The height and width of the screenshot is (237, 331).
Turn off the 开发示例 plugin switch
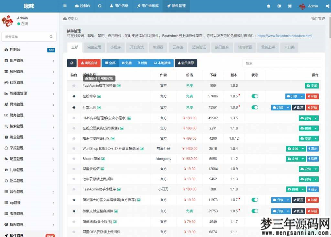(255, 107)
